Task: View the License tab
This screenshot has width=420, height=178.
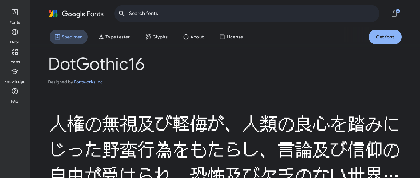Action: [x=231, y=37]
